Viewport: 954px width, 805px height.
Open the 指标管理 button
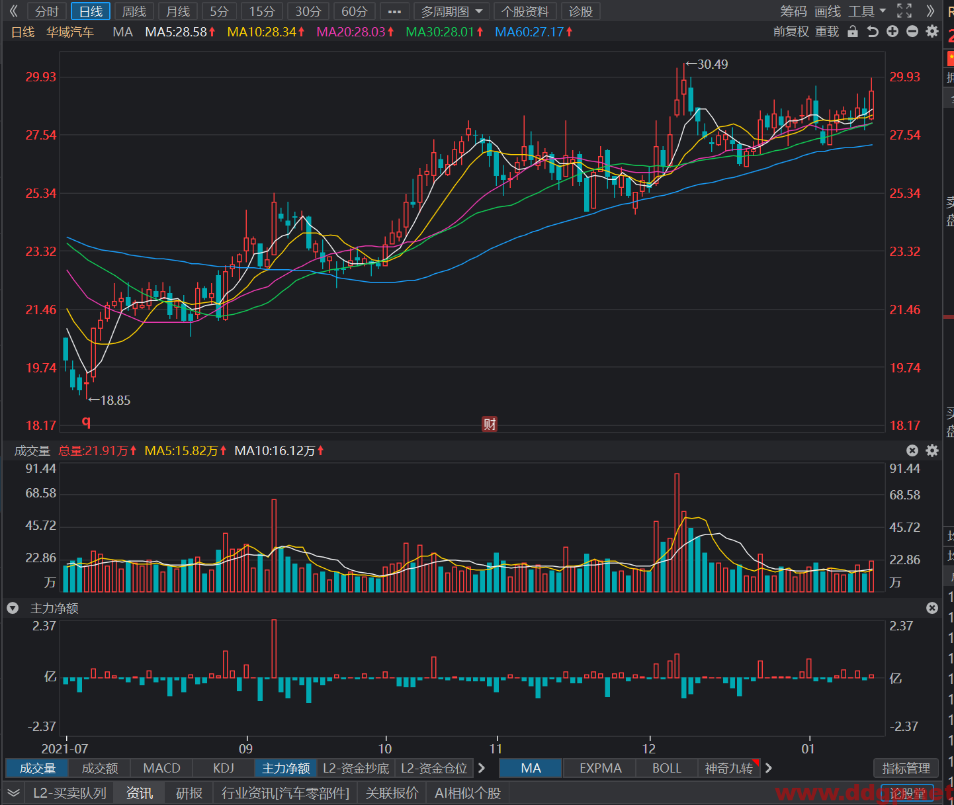pyautogui.click(x=906, y=768)
